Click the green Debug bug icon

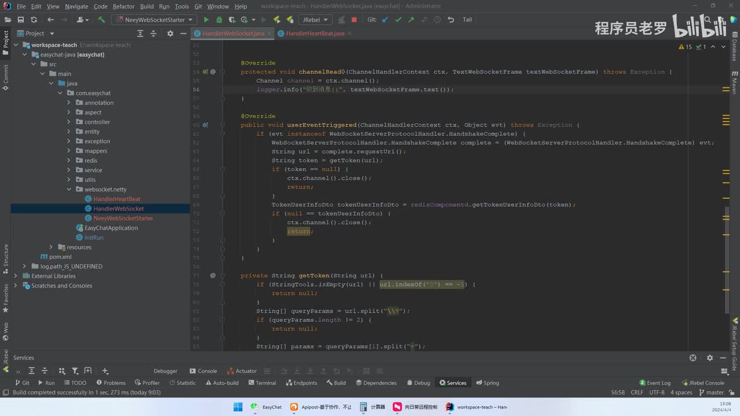tap(219, 20)
